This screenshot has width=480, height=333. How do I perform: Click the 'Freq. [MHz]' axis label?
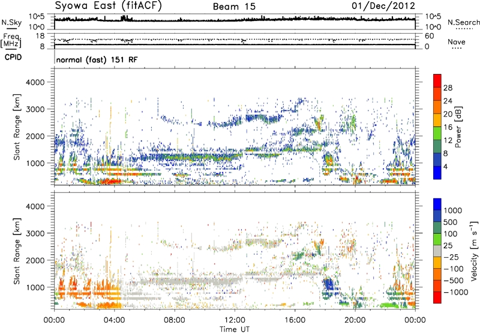pos(11,40)
